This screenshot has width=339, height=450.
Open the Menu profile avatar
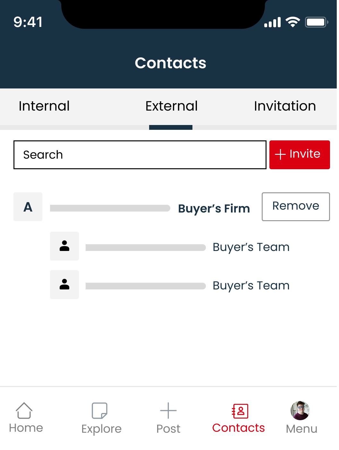click(301, 411)
